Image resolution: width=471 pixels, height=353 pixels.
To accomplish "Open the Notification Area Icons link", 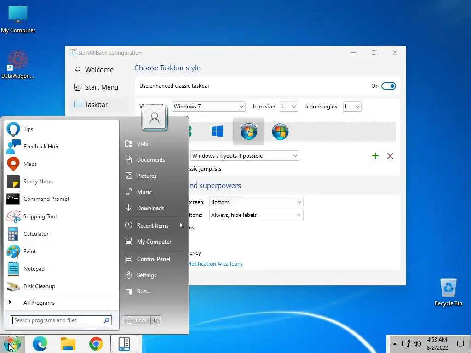I will click(x=215, y=264).
